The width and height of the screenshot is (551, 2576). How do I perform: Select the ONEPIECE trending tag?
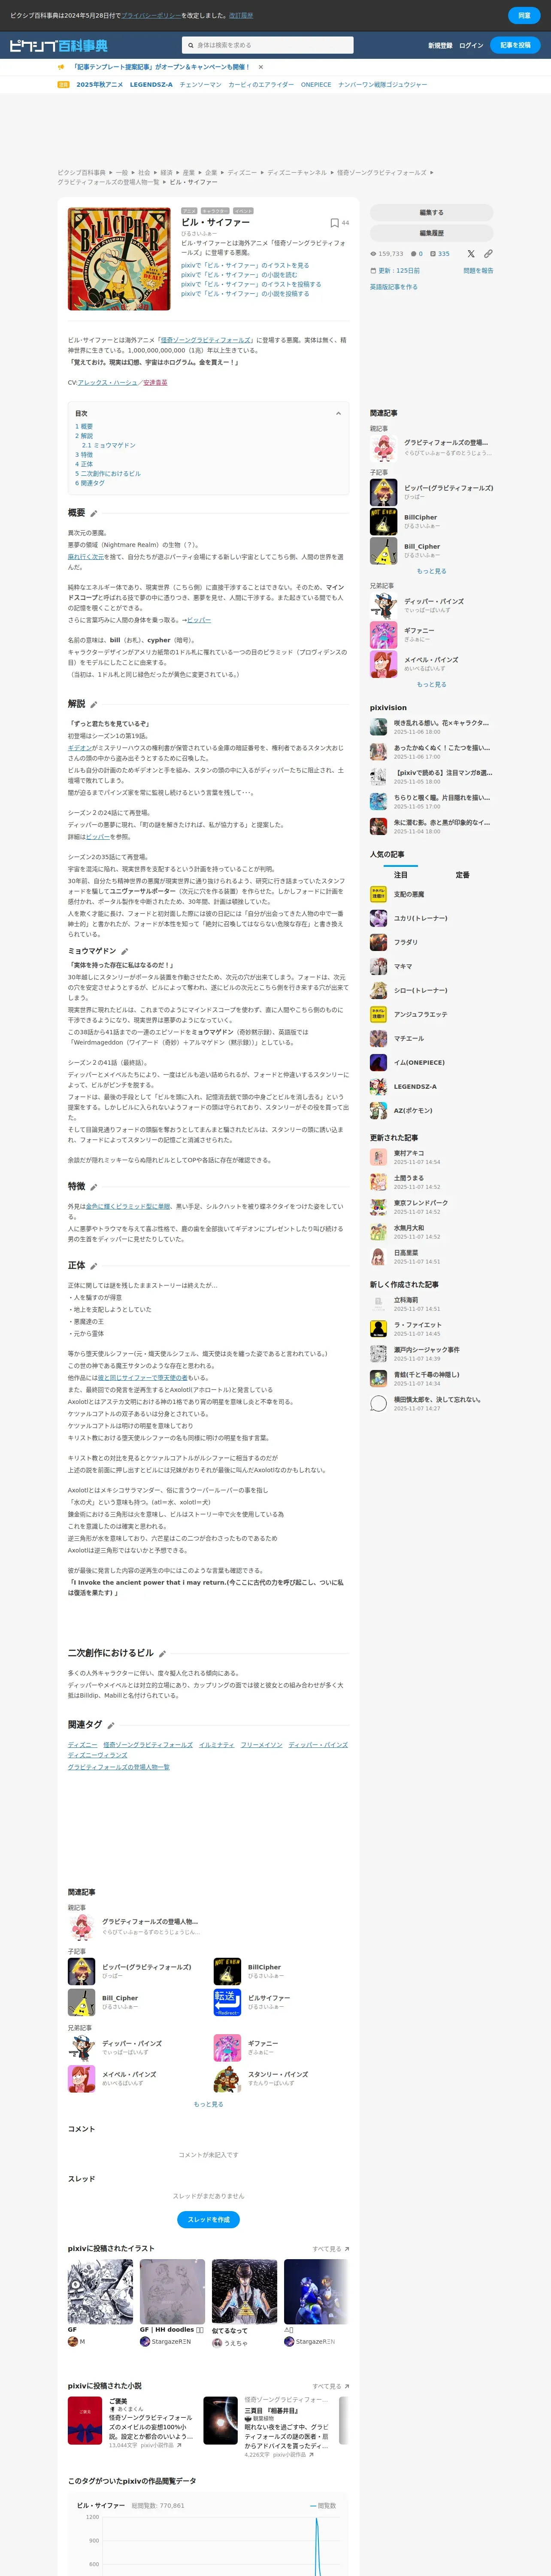click(x=316, y=85)
